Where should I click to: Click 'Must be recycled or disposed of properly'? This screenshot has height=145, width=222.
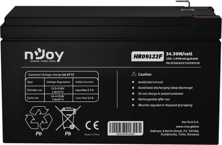click(x=166, y=105)
